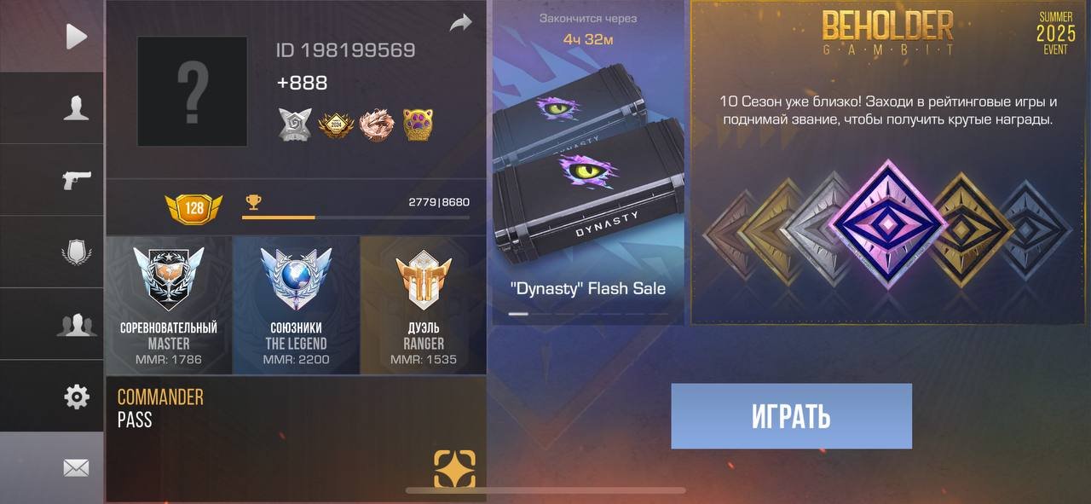This screenshot has width=1091, height=504.
Task: Click the ИГРАТЬ play button
Action: point(792,416)
